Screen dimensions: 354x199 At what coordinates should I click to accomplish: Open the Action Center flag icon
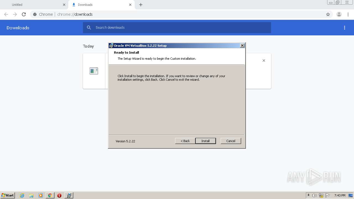click(x=328, y=195)
